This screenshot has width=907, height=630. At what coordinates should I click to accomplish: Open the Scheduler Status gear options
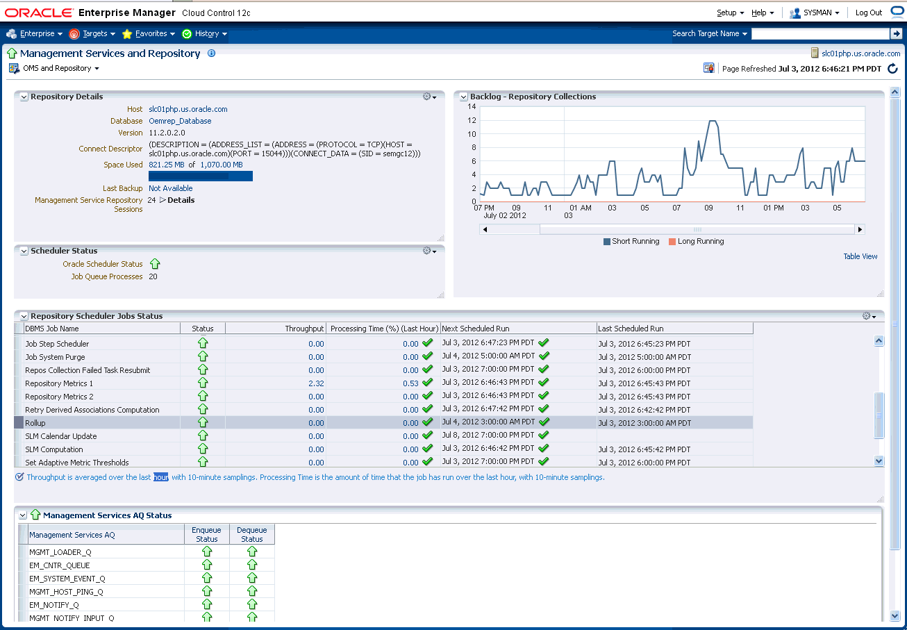point(429,251)
